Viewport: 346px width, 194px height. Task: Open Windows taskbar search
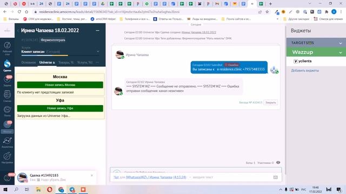tap(16, 189)
